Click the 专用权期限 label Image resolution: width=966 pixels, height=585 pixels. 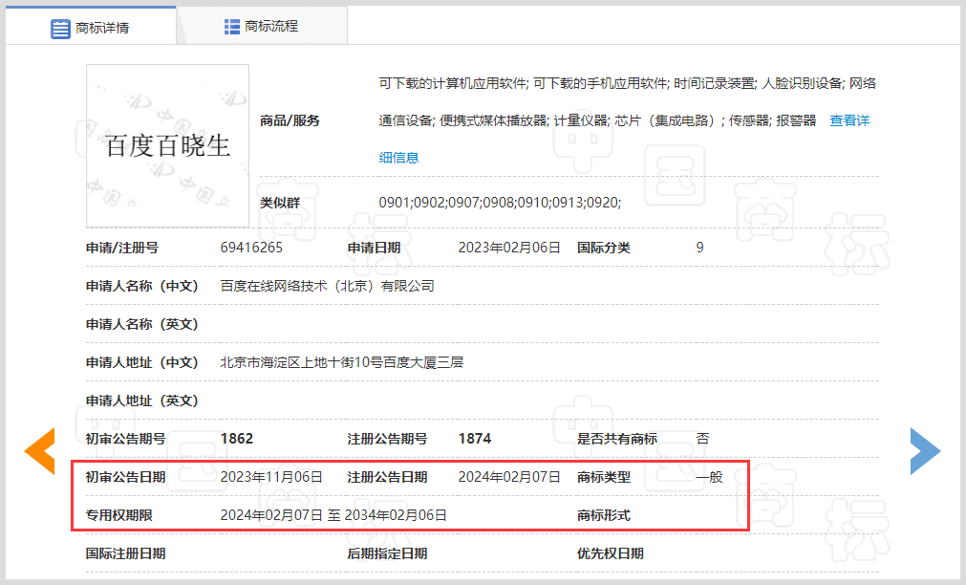(118, 515)
